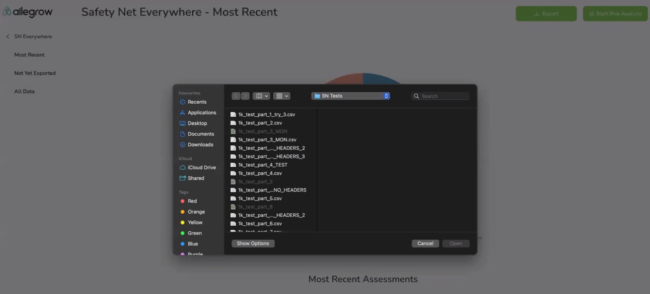Screen dimensions: 650x294
Task: Click the Desktop icon in the sidebar
Action: [182, 123]
